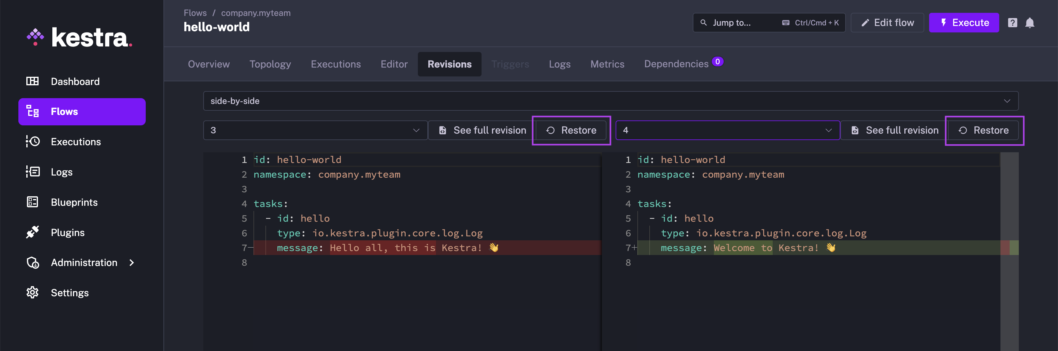This screenshot has height=351, width=1058.
Task: Select the Executions clock icon in sidebar
Action: pyautogui.click(x=32, y=142)
